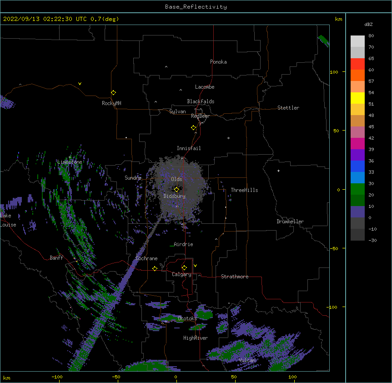This screenshot has height=383, width=392.
Task: Pick the magenta 42-39 dBZ legend swatch
Action: pos(357,143)
